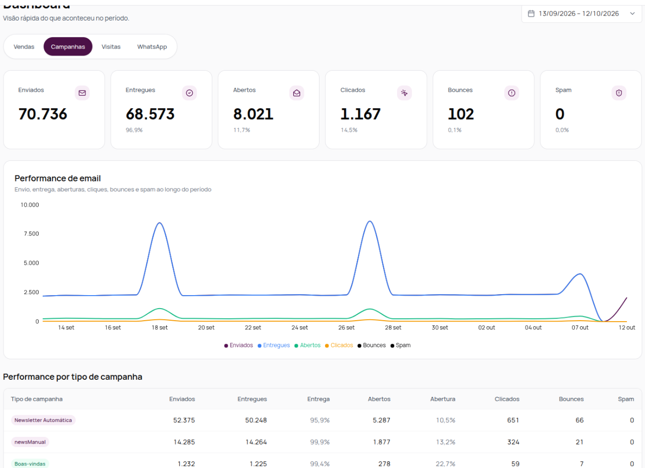The height and width of the screenshot is (468, 645).
Task: Click the Entregues table column header
Action: click(252, 399)
